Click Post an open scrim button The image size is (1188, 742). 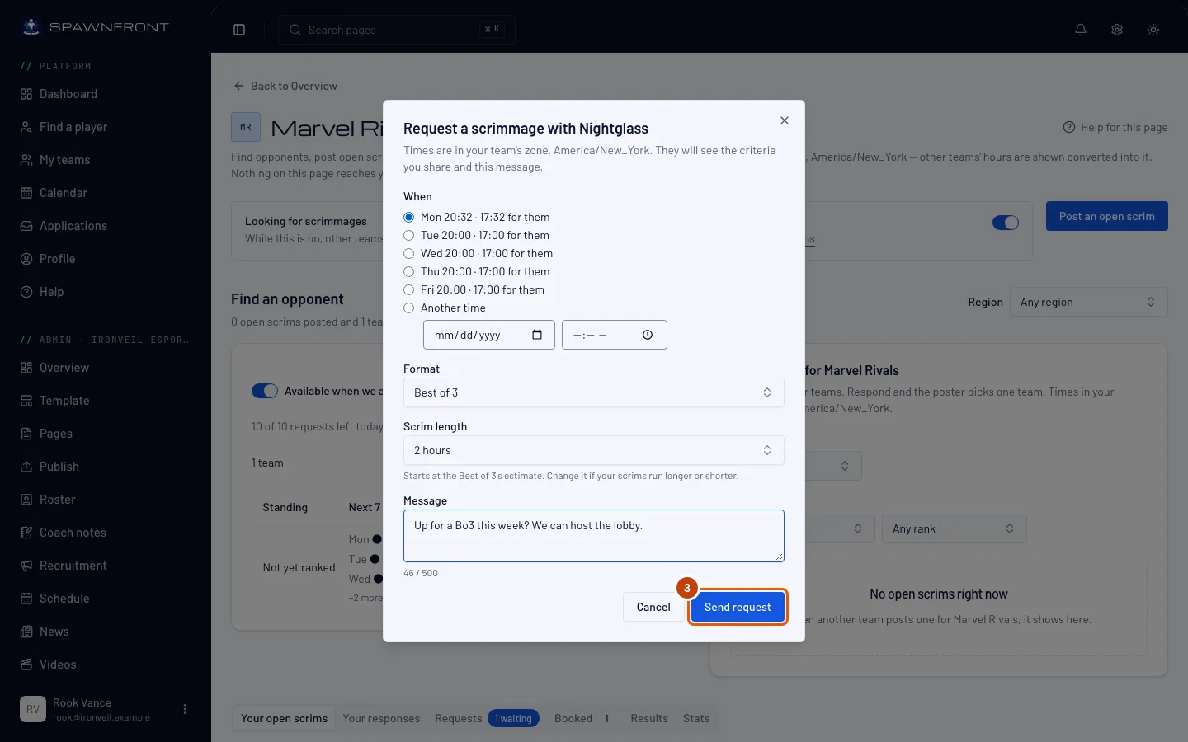point(1107,216)
